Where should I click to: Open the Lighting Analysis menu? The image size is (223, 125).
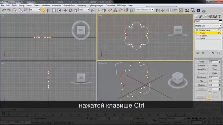pos(96,6)
